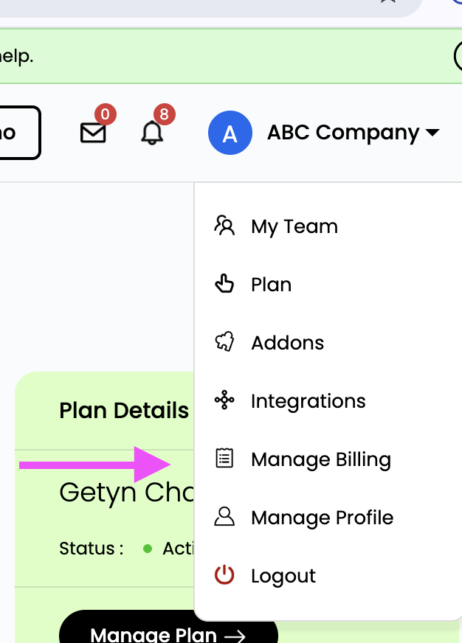This screenshot has height=643, width=462.
Task: Click the blue 'A' account avatar
Action: click(x=230, y=133)
